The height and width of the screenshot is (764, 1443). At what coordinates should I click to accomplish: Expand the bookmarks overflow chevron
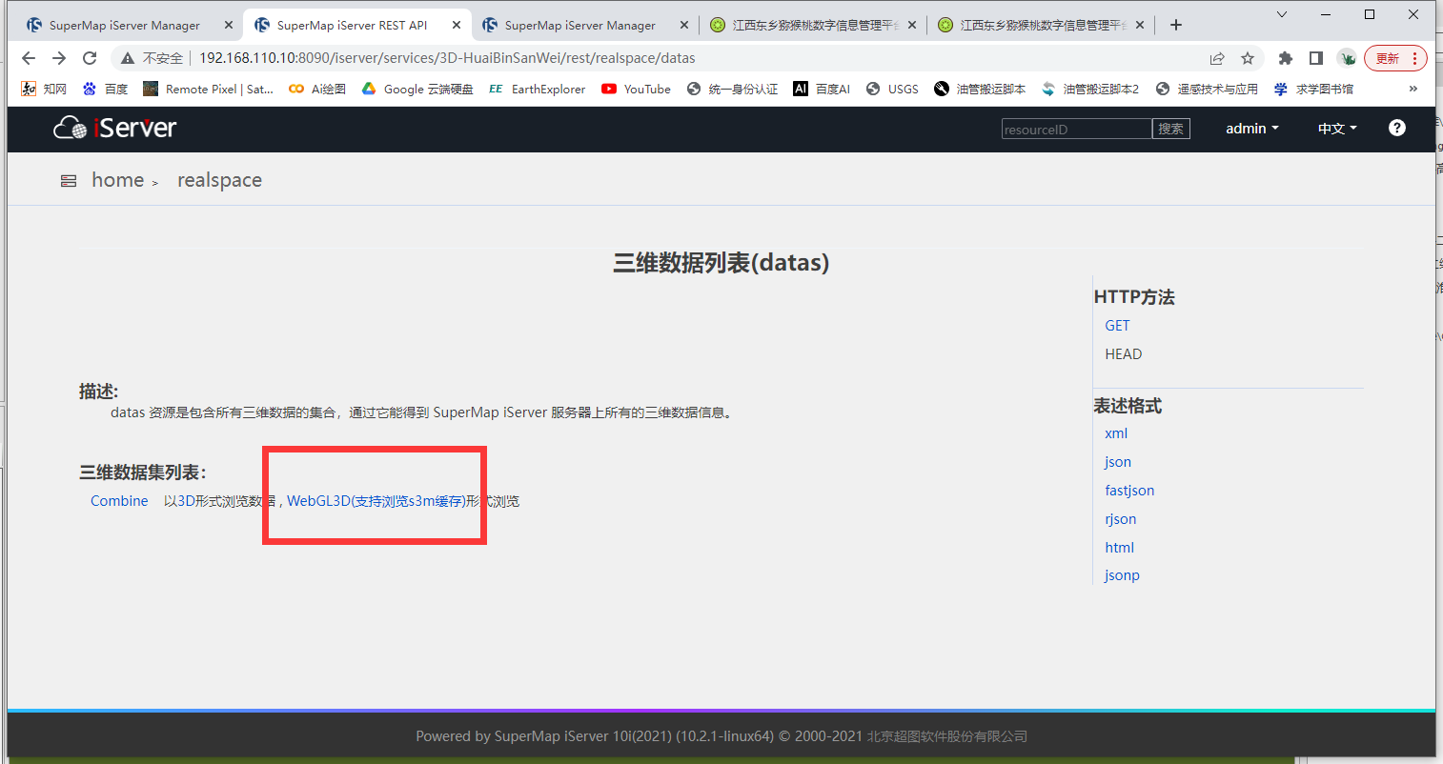(1413, 89)
